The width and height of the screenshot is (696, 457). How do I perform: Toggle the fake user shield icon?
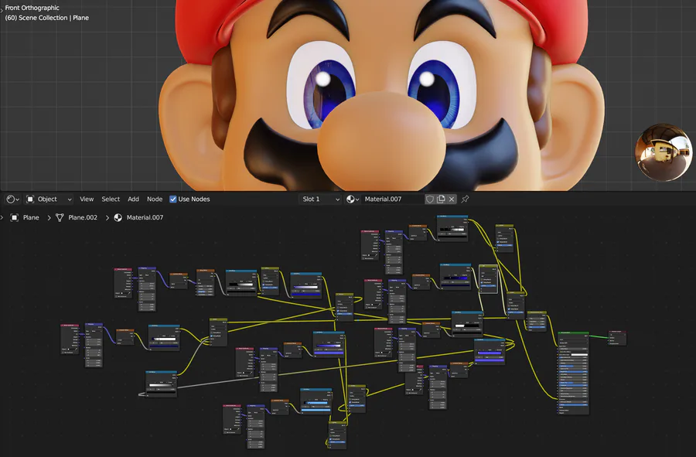pos(430,200)
